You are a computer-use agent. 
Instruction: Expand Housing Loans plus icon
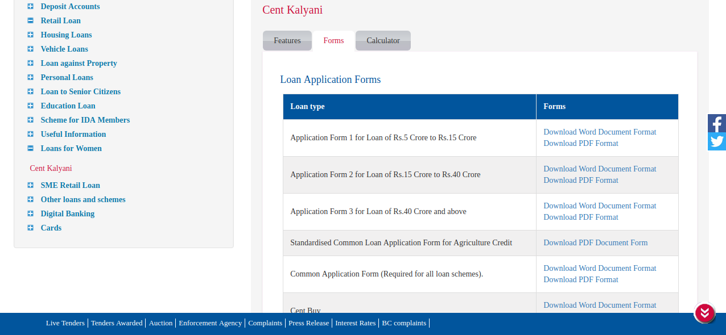click(x=31, y=35)
